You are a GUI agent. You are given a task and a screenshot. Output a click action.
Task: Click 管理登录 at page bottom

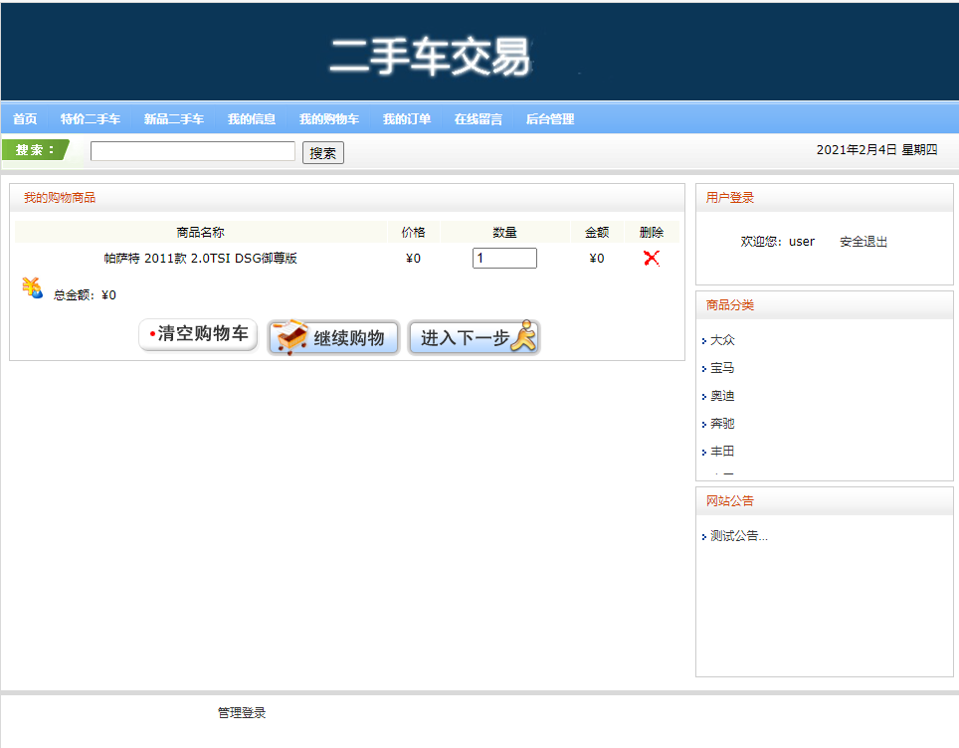point(241,712)
